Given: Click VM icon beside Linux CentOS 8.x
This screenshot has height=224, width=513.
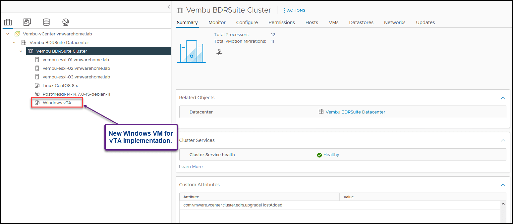Looking at the screenshot, I should (x=37, y=85).
